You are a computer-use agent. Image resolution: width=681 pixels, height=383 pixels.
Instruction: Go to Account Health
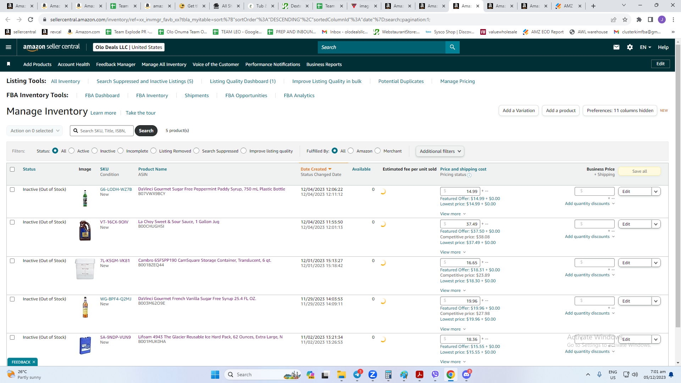(74, 64)
